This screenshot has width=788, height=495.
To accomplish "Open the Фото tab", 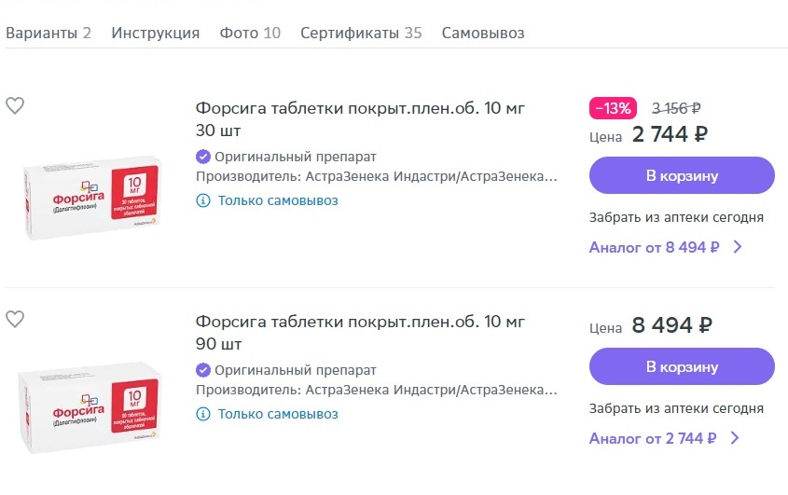I will click(x=250, y=34).
